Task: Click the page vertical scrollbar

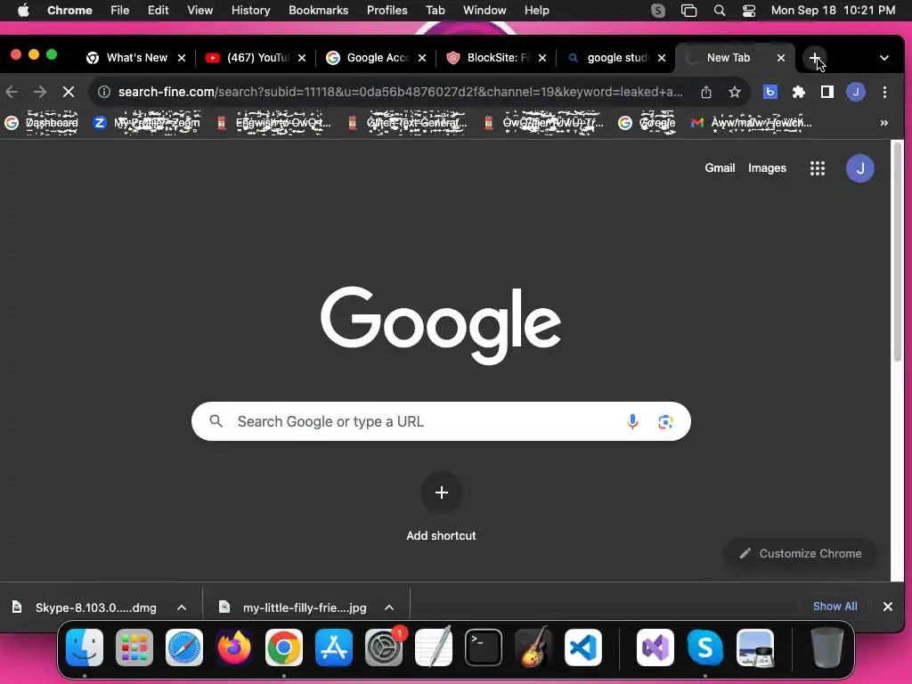Action: [898, 253]
